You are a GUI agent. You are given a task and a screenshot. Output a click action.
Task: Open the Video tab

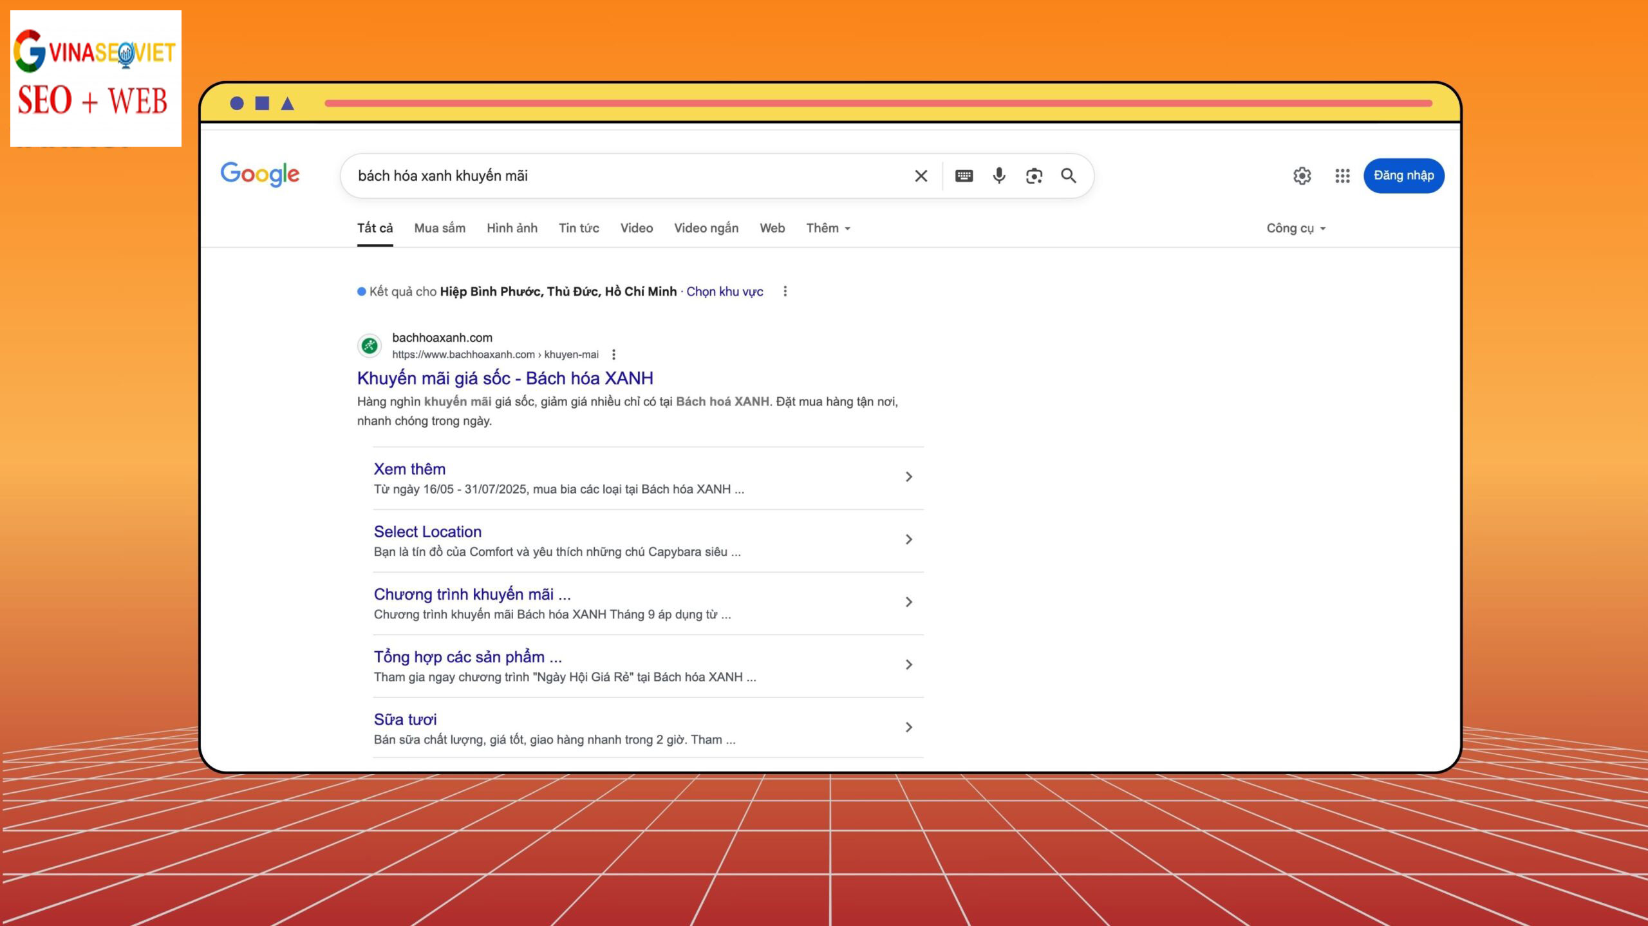coord(637,228)
